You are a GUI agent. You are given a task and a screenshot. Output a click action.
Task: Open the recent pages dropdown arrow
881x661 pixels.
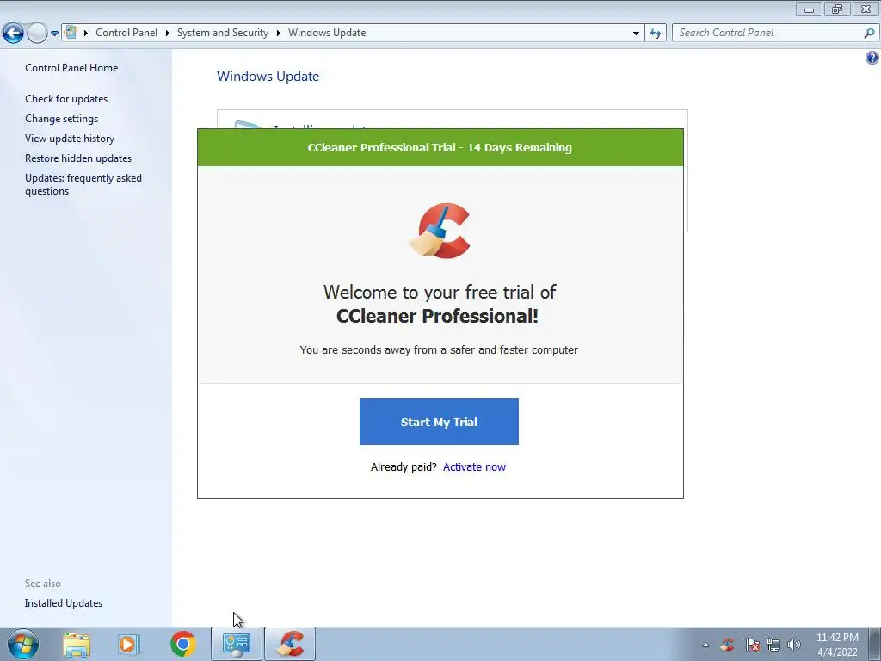pos(54,34)
